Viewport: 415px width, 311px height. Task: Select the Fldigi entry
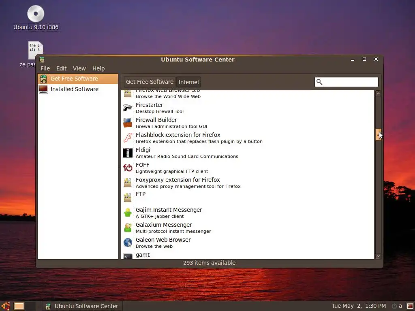(x=248, y=153)
